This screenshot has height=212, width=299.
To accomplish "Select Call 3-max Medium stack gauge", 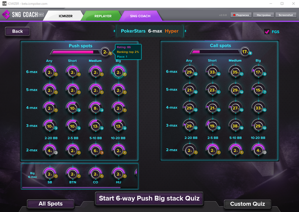I will pyautogui.click(x=236, y=125).
